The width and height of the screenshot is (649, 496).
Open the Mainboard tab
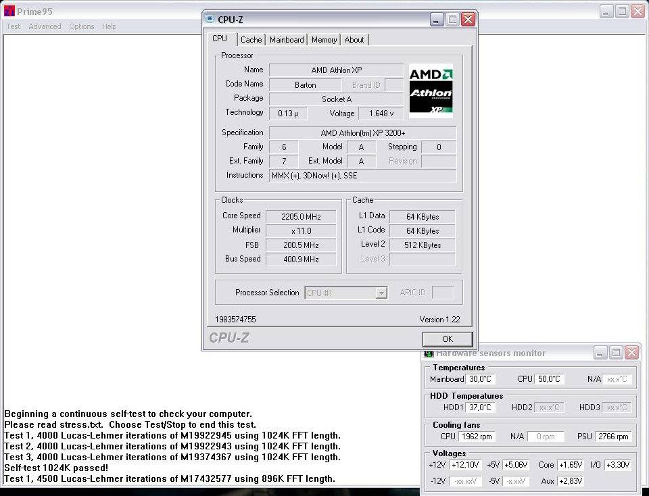click(287, 40)
